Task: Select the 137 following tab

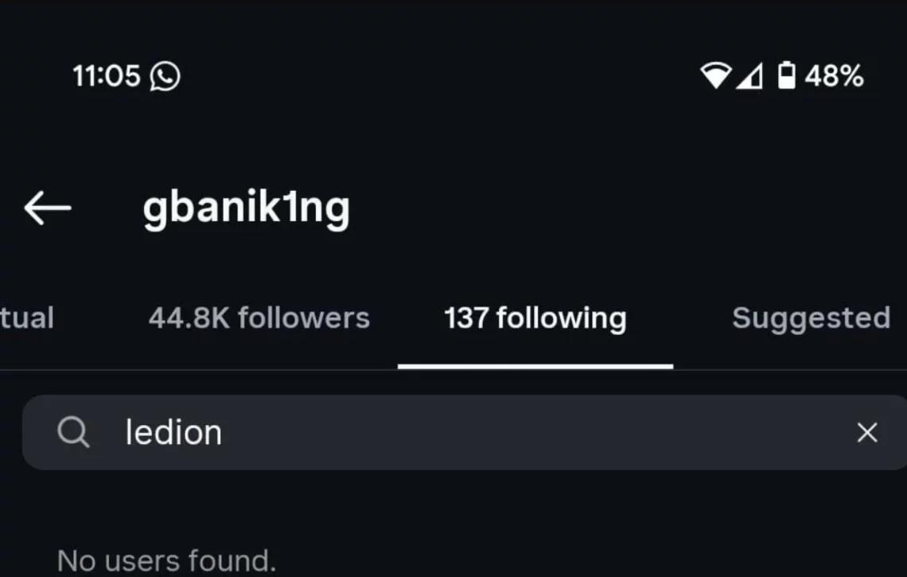Action: [535, 318]
